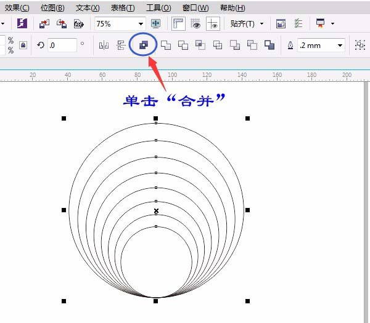The image size is (370, 323).
Task: Open the small dropdown arrow left of search icon
Action: pos(3,23)
